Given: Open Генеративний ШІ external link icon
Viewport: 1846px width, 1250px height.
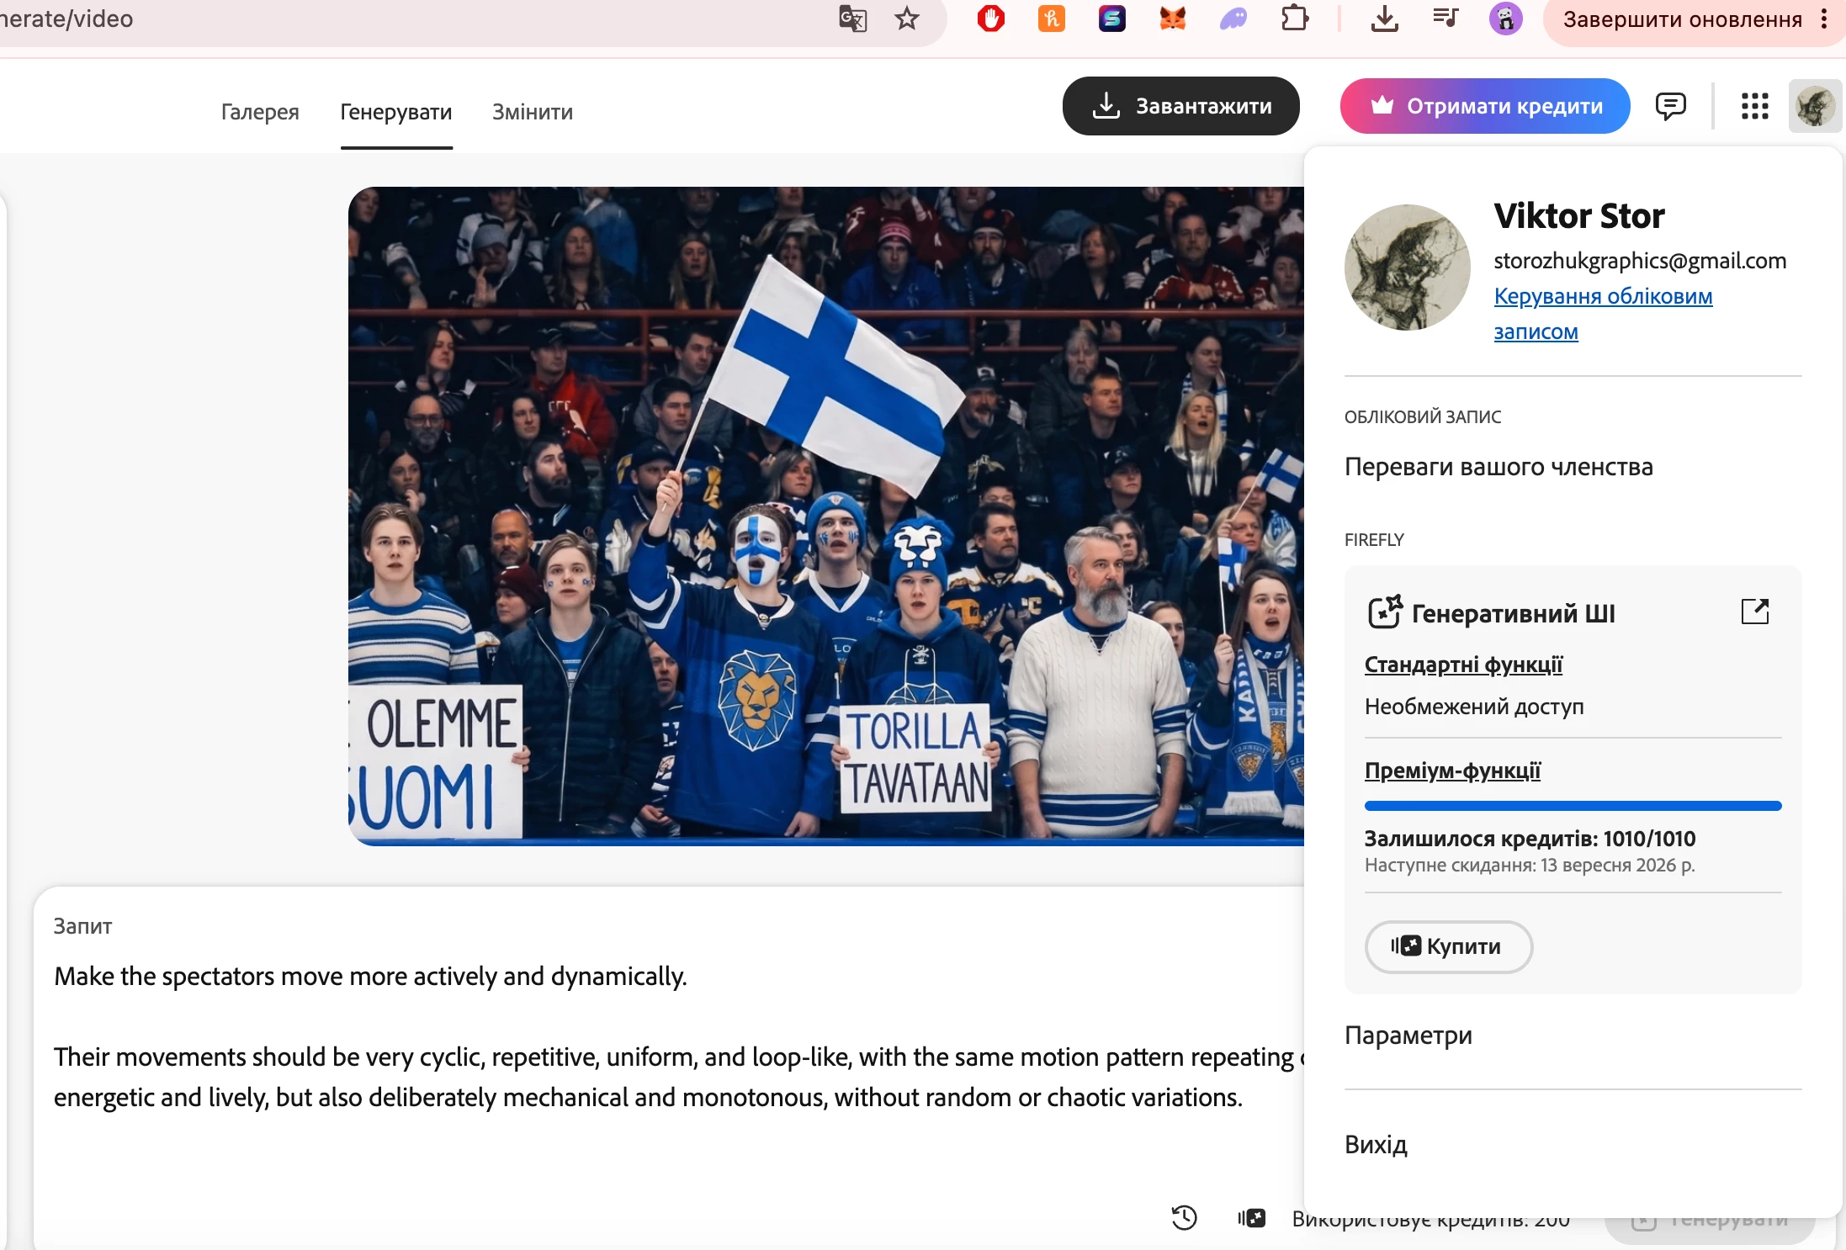Looking at the screenshot, I should click(x=1754, y=612).
